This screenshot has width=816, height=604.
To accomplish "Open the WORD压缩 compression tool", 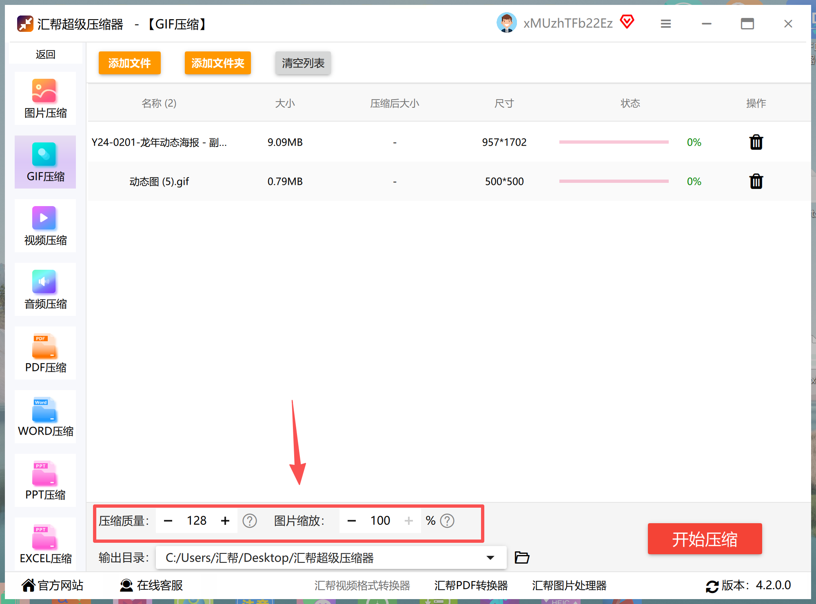I will tap(45, 417).
